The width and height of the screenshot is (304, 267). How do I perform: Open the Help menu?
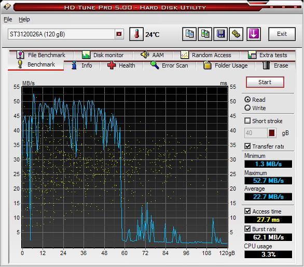(24, 19)
